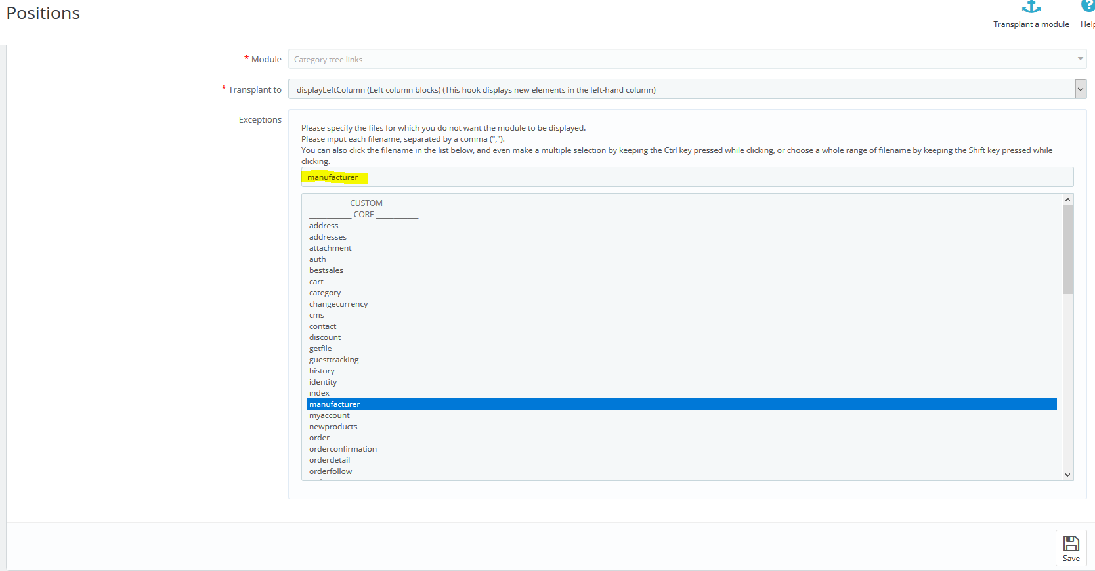Select 'history' in the exceptions list

[682, 371]
